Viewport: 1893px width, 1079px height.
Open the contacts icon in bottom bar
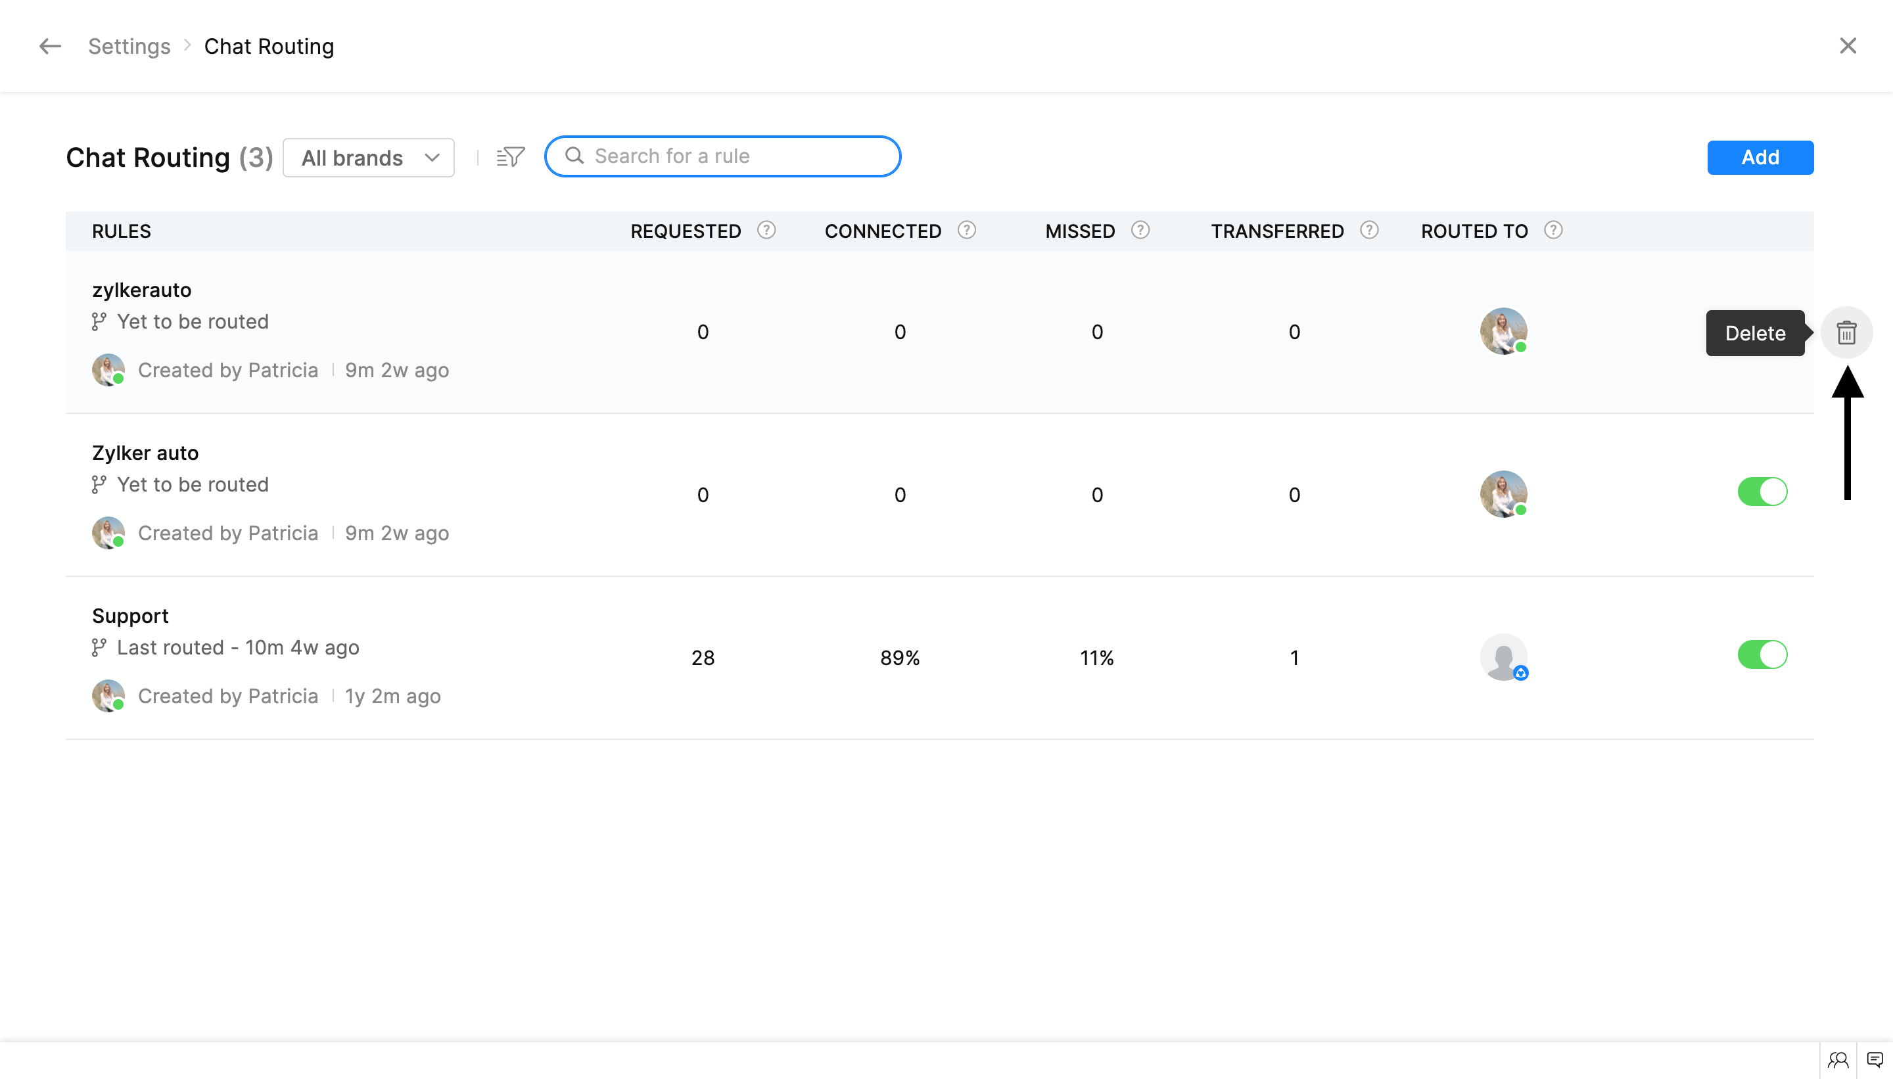[1837, 1060]
